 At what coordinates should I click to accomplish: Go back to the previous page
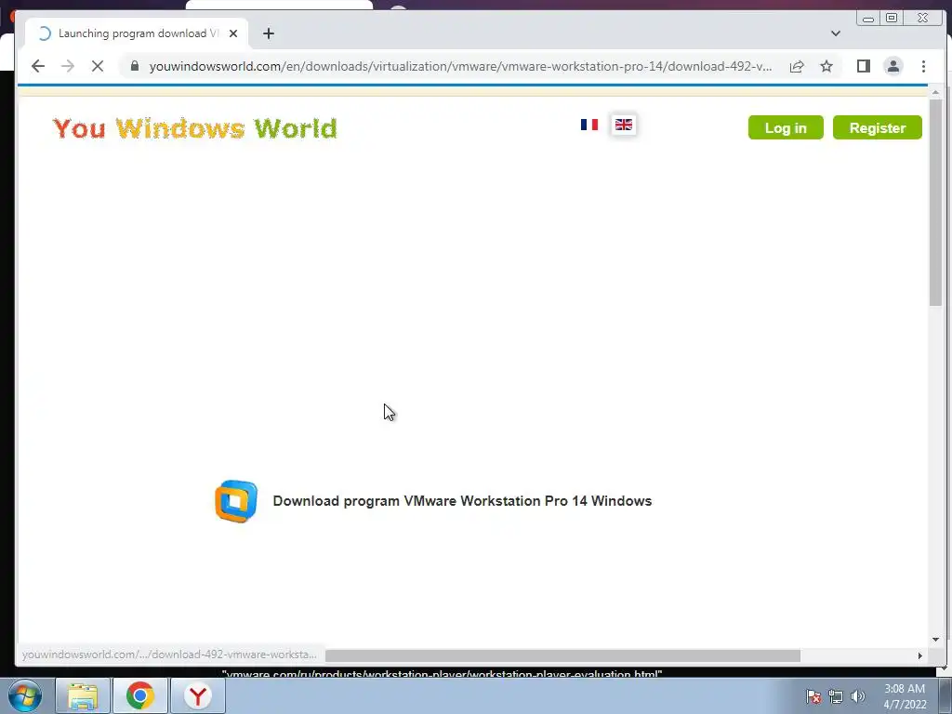point(37,66)
